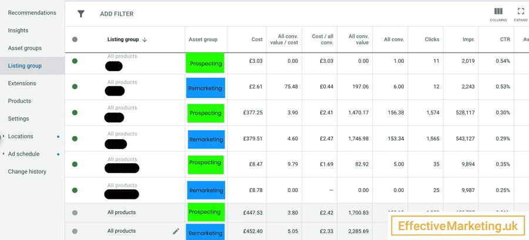Image resolution: width=529 pixels, height=240 pixels.
Task: Click the pencil edit icon in last row
Action: coord(176,231)
